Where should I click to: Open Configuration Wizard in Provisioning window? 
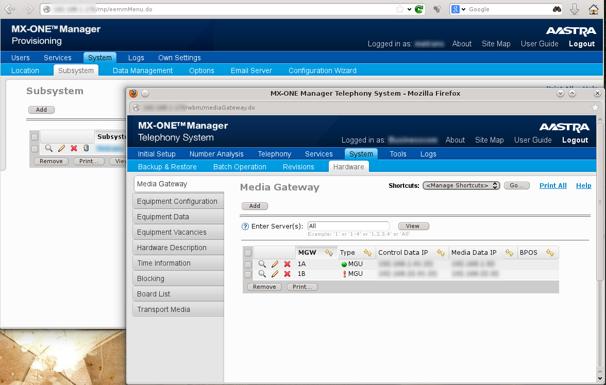pos(323,71)
